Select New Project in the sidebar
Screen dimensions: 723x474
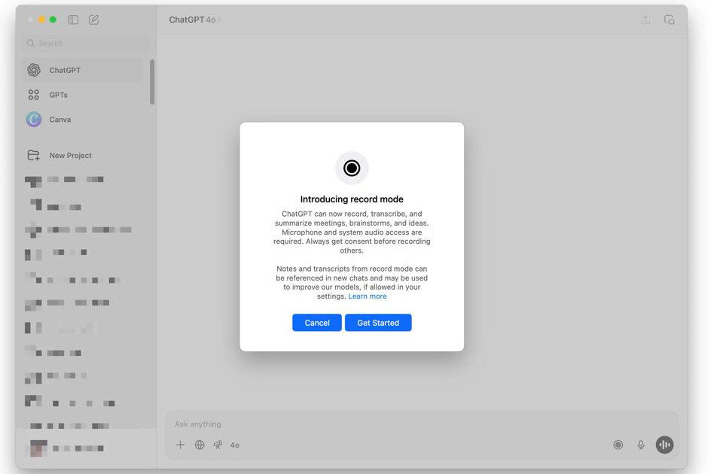pos(82,155)
